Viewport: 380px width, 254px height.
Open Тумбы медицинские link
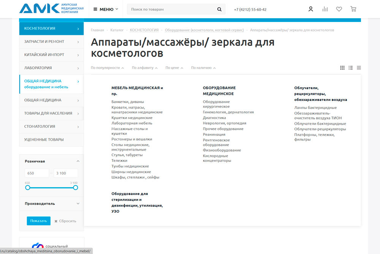click(x=130, y=166)
